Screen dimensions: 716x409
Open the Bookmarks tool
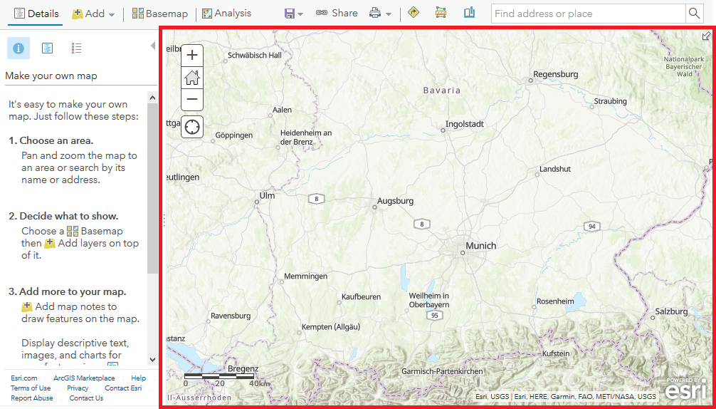(469, 13)
